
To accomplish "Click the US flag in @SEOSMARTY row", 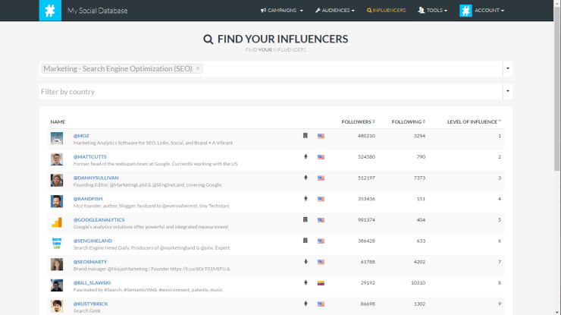I will click(321, 262).
